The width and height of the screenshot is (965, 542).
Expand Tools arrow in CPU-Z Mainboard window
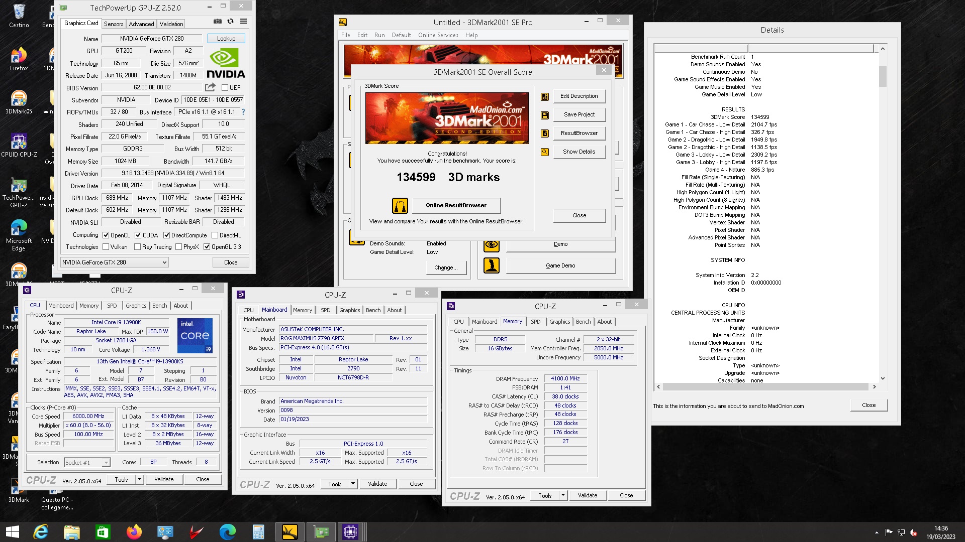pos(353,484)
